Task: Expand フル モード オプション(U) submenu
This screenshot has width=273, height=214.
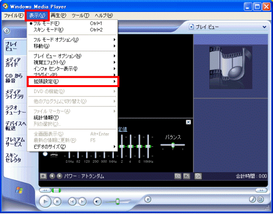Action: click(x=72, y=40)
